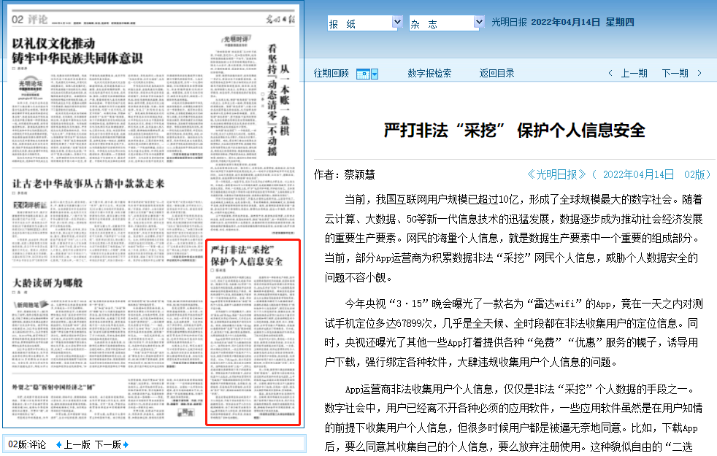The image size is (717, 456).
Task: Click the right arrow icon beside 下一版
Action: [x=126, y=444]
